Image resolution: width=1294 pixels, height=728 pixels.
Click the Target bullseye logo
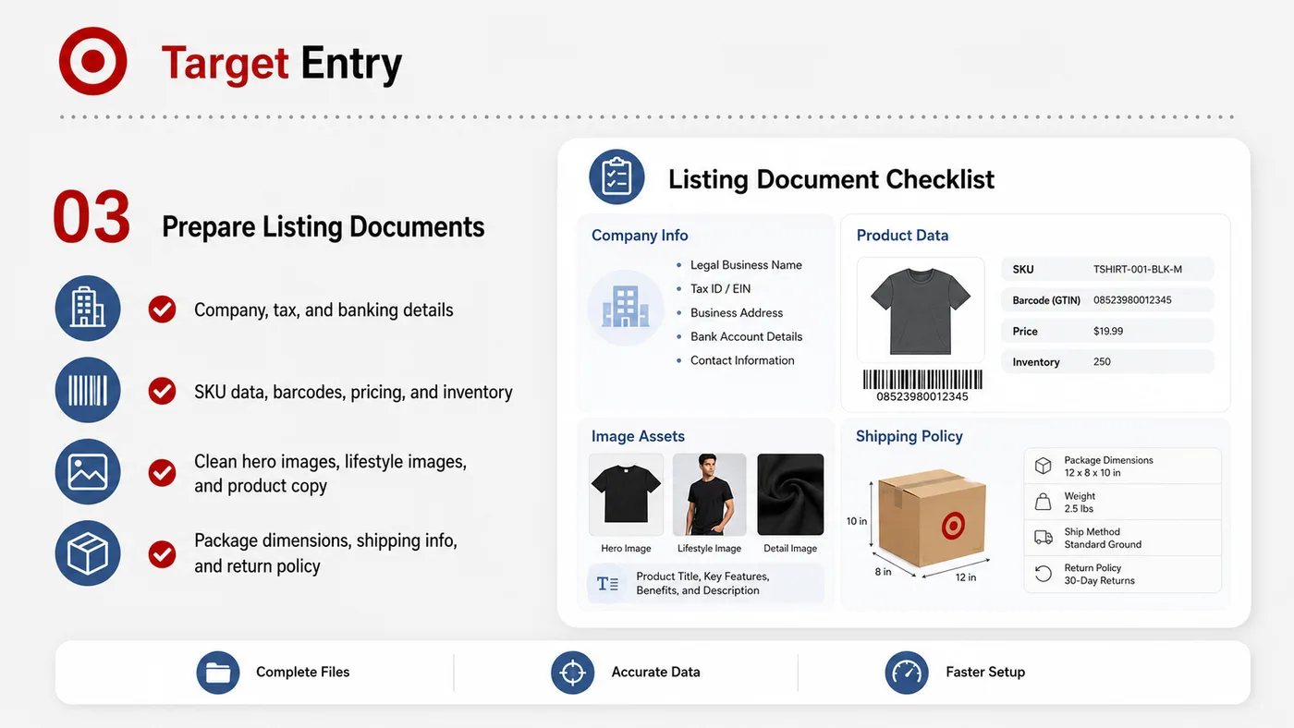pos(92,61)
